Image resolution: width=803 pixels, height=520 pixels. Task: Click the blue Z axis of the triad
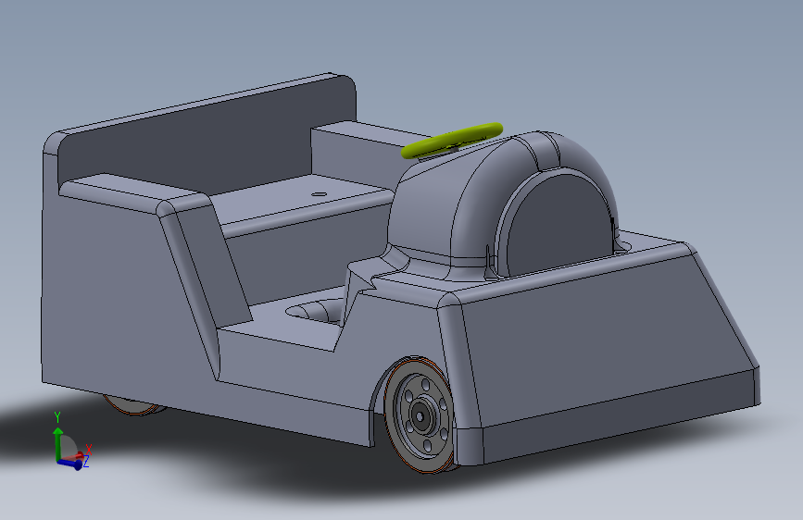(69, 464)
